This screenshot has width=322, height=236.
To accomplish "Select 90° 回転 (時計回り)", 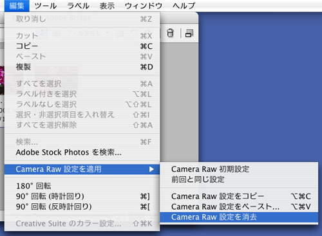I will coord(82,196).
